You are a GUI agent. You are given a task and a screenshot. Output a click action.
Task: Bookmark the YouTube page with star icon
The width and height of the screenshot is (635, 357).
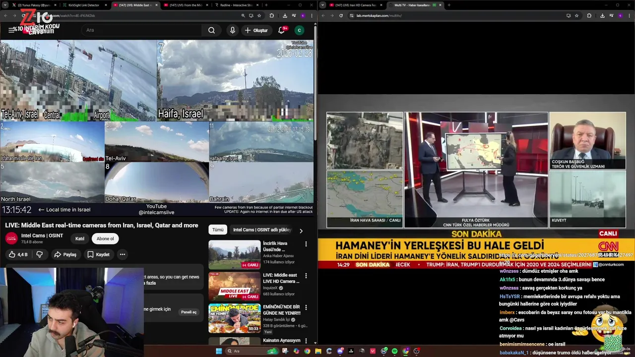click(x=259, y=15)
